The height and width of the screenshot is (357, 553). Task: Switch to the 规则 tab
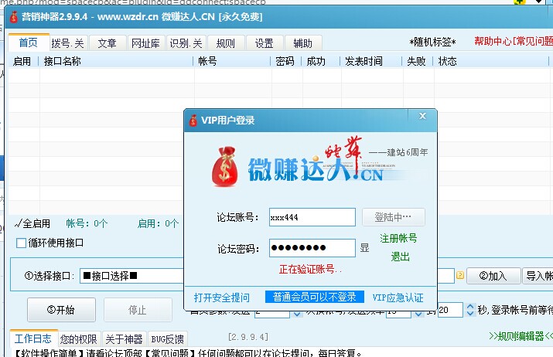click(225, 43)
